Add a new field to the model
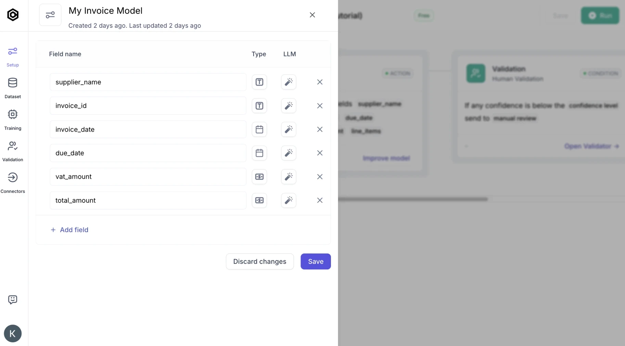 (70, 230)
